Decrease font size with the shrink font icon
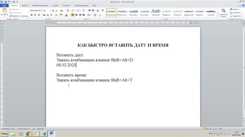 [57, 11]
